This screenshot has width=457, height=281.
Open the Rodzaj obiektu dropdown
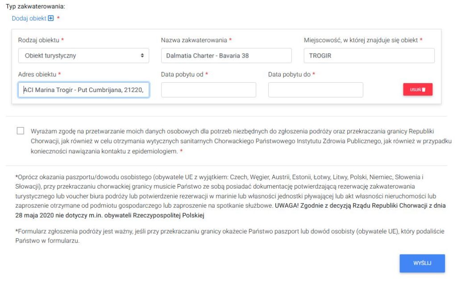tap(83, 55)
